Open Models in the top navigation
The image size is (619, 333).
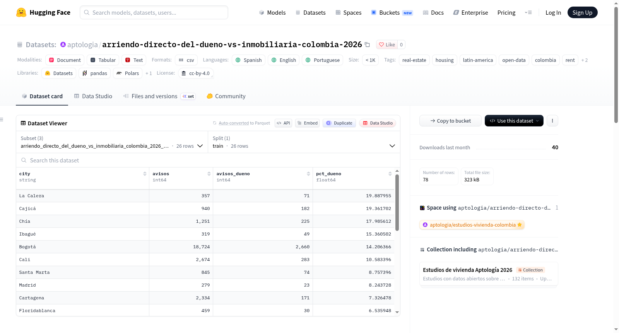(272, 13)
